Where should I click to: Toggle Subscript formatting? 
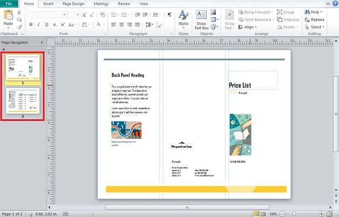click(x=55, y=25)
